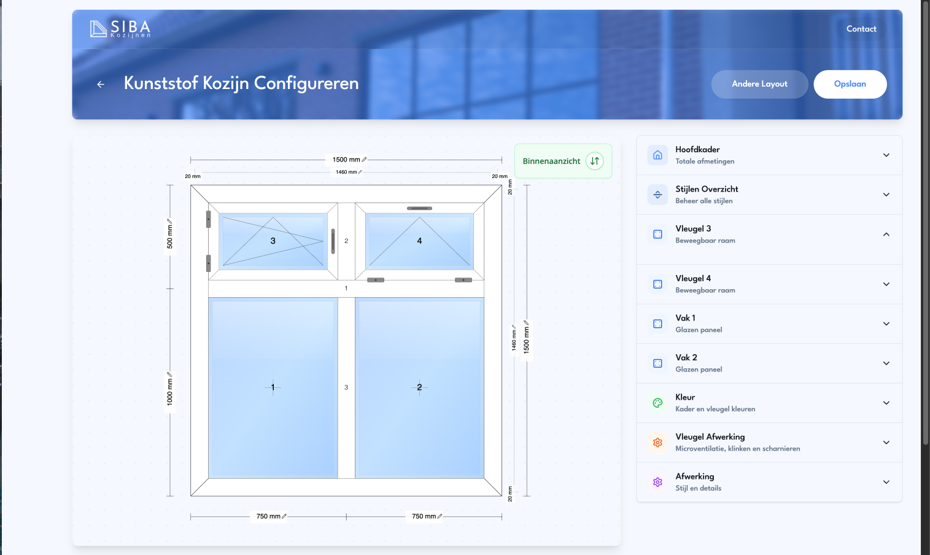The height and width of the screenshot is (555, 930).
Task: Click the Opslaan button
Action: 850,84
